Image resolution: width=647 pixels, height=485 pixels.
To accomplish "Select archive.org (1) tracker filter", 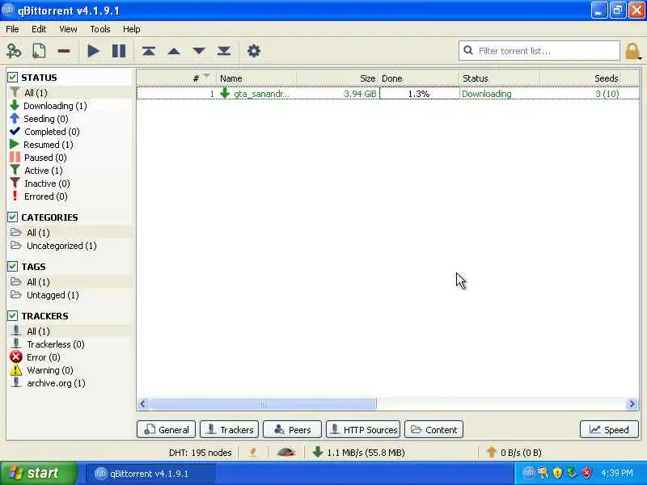I will pyautogui.click(x=48, y=383).
